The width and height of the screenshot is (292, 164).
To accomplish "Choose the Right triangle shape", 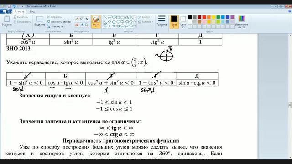I will [105, 22].
